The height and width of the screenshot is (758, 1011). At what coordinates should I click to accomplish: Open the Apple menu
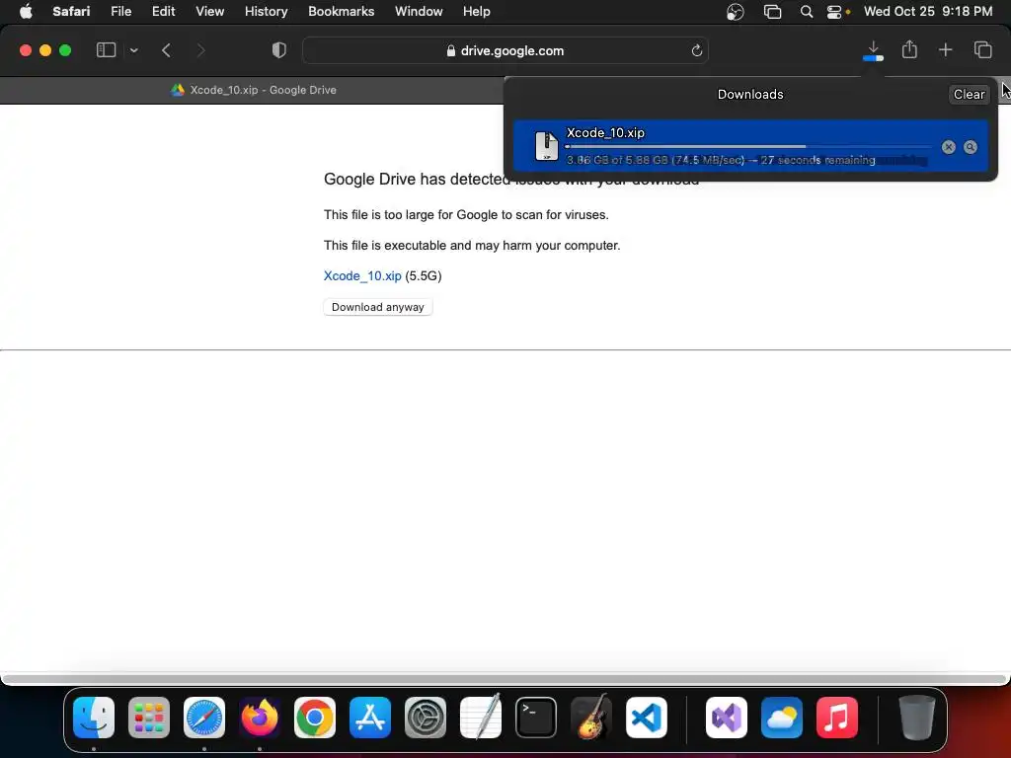tap(26, 12)
